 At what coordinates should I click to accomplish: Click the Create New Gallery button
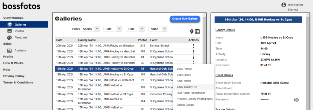[185, 19]
